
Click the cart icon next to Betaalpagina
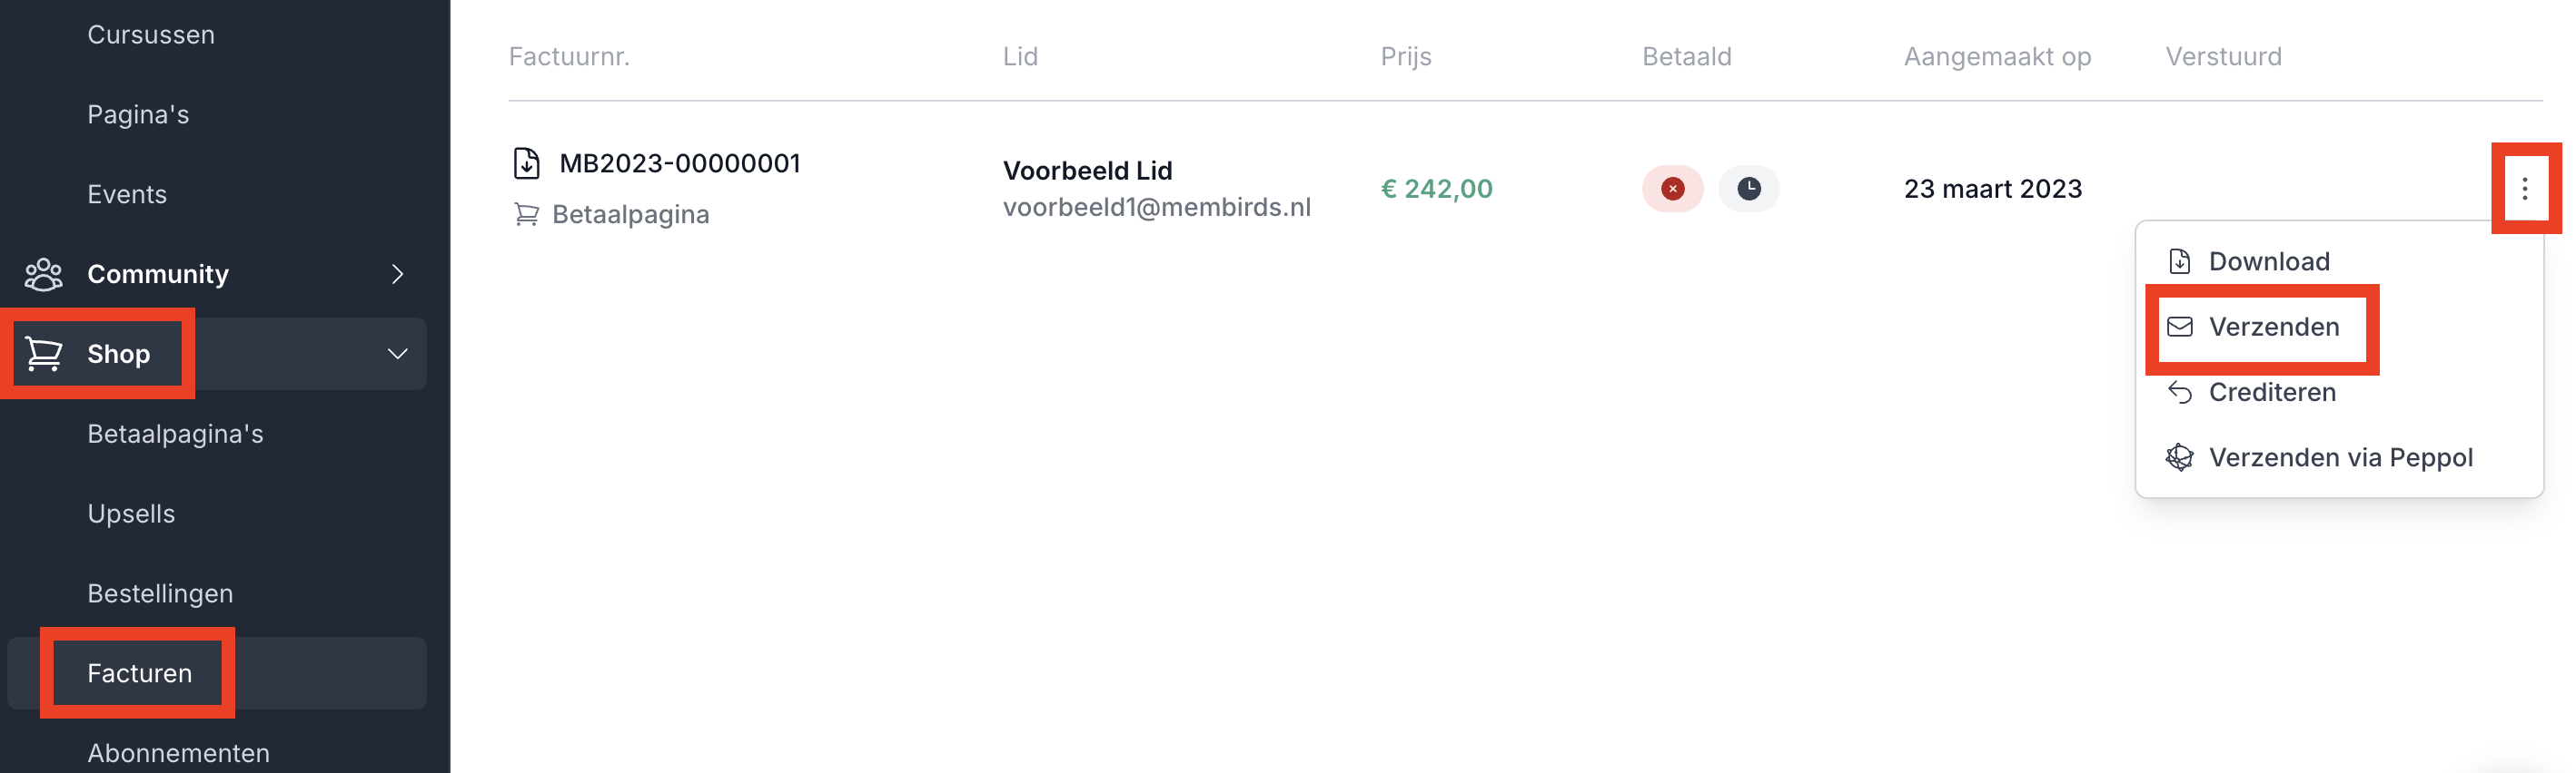click(526, 215)
